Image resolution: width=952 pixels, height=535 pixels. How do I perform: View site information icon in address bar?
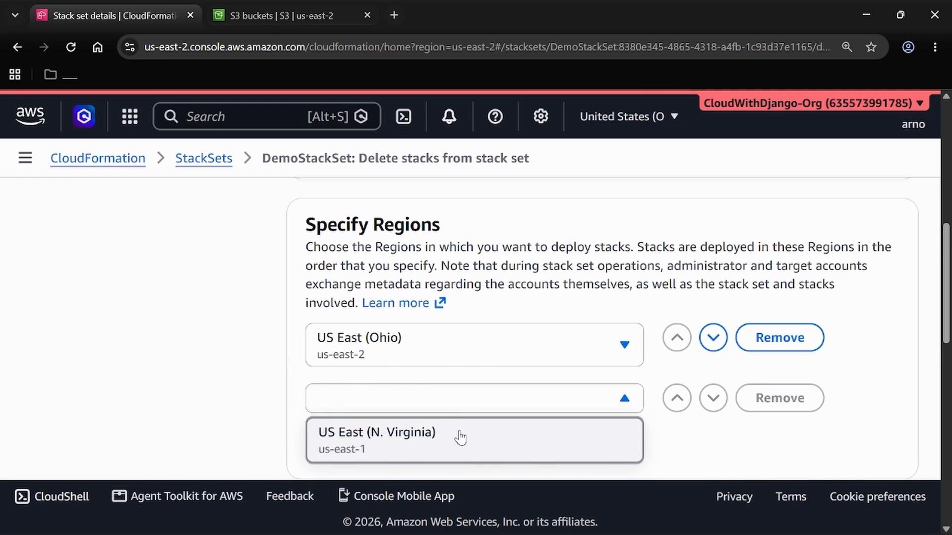130,47
